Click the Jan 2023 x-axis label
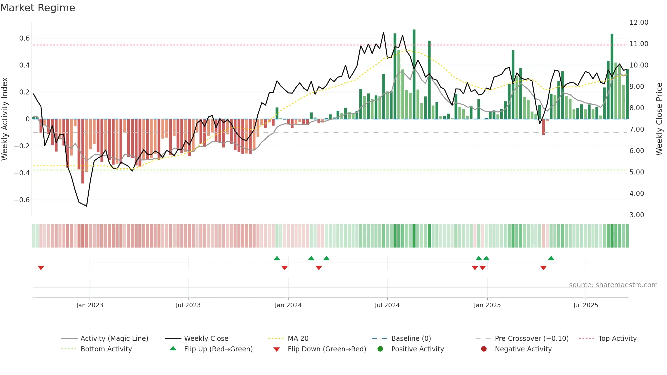667x375 pixels. (90, 305)
